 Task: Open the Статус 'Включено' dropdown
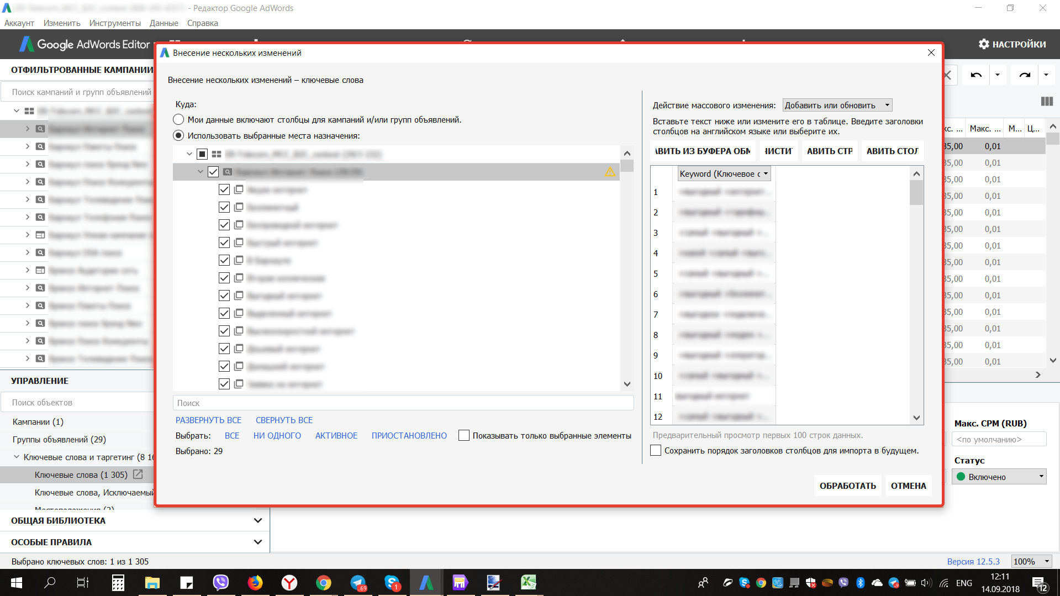pyautogui.click(x=999, y=477)
